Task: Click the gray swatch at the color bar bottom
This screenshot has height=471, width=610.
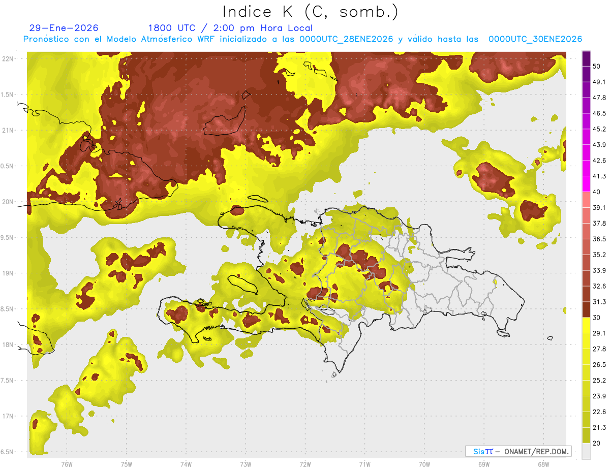Action: point(586,451)
